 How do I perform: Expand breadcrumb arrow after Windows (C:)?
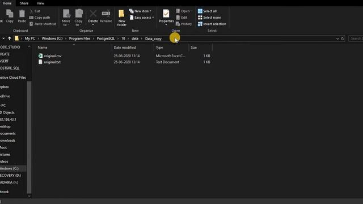66,39
